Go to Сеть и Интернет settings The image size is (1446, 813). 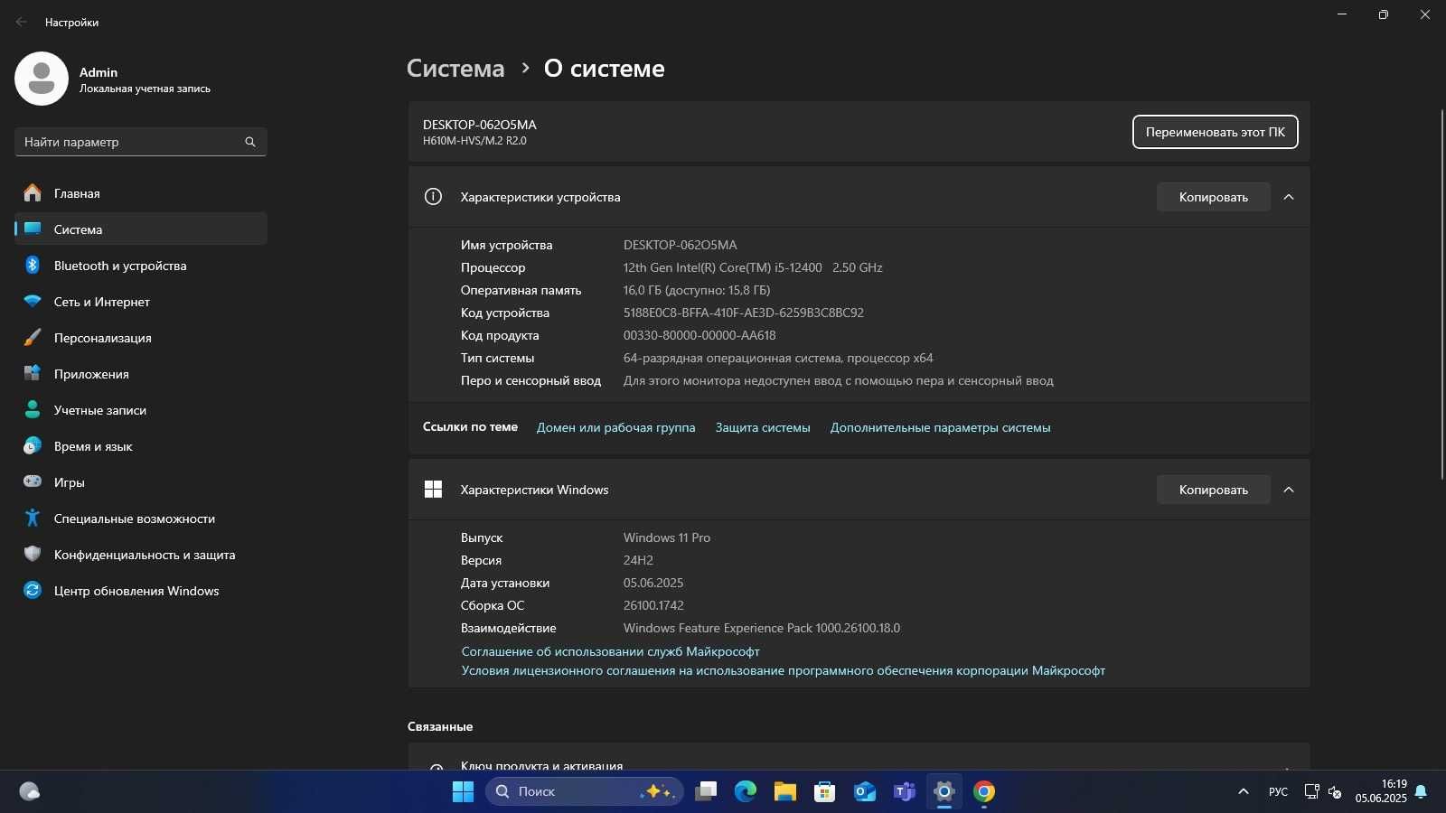tap(141, 302)
